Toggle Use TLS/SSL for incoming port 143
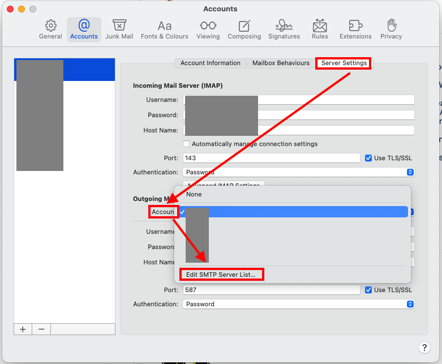442x364 pixels. [x=368, y=158]
